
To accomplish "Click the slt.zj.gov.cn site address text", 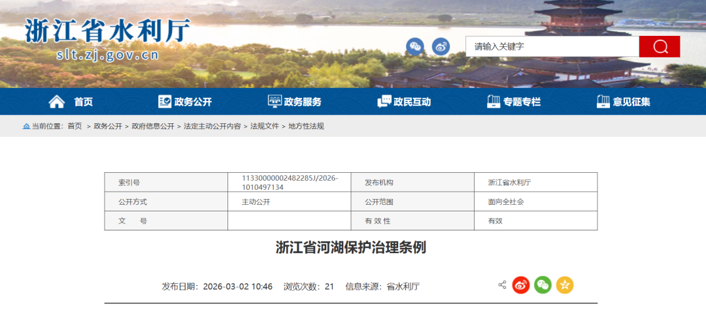I will 108,55.
